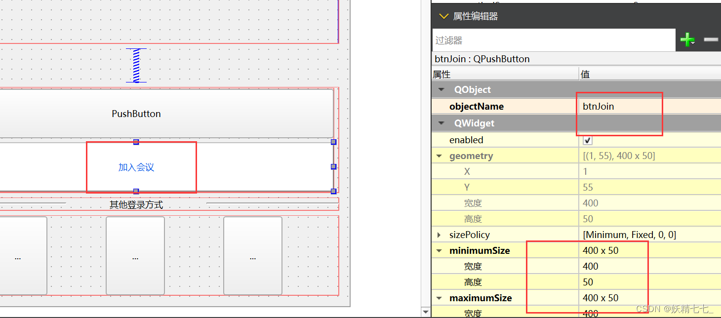Viewport: 721px width, 318px height.
Task: Select the vertical spacer in the form
Action: (x=136, y=65)
